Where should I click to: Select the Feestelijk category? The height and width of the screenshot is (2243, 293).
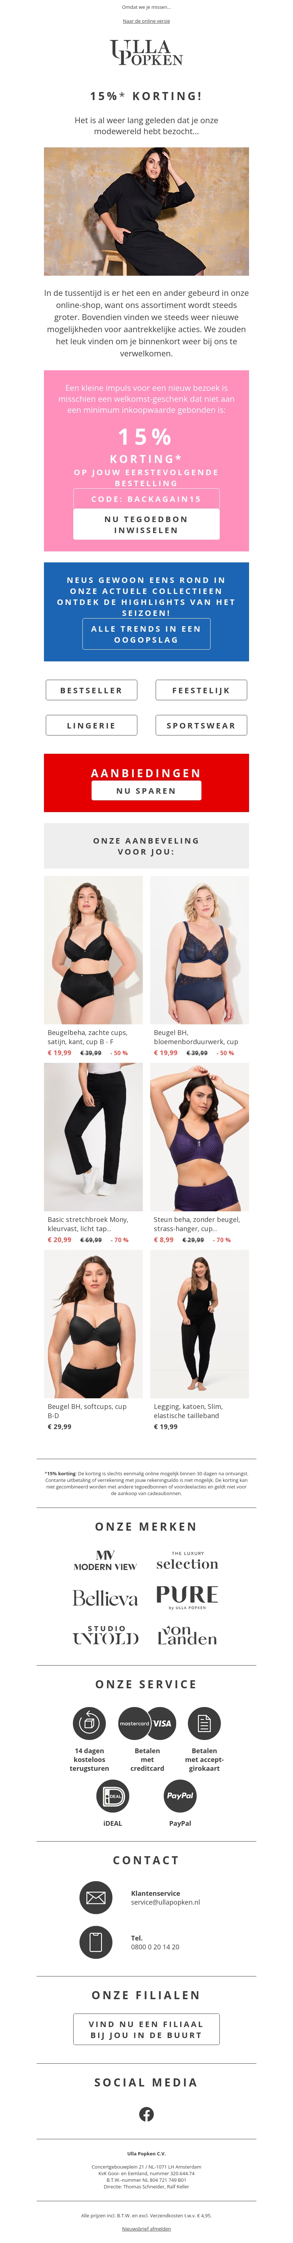coord(201,690)
